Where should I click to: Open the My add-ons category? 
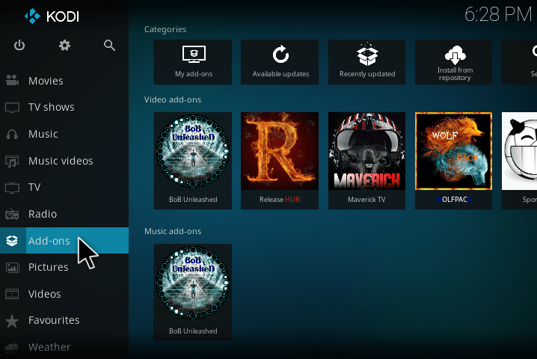[x=193, y=62]
